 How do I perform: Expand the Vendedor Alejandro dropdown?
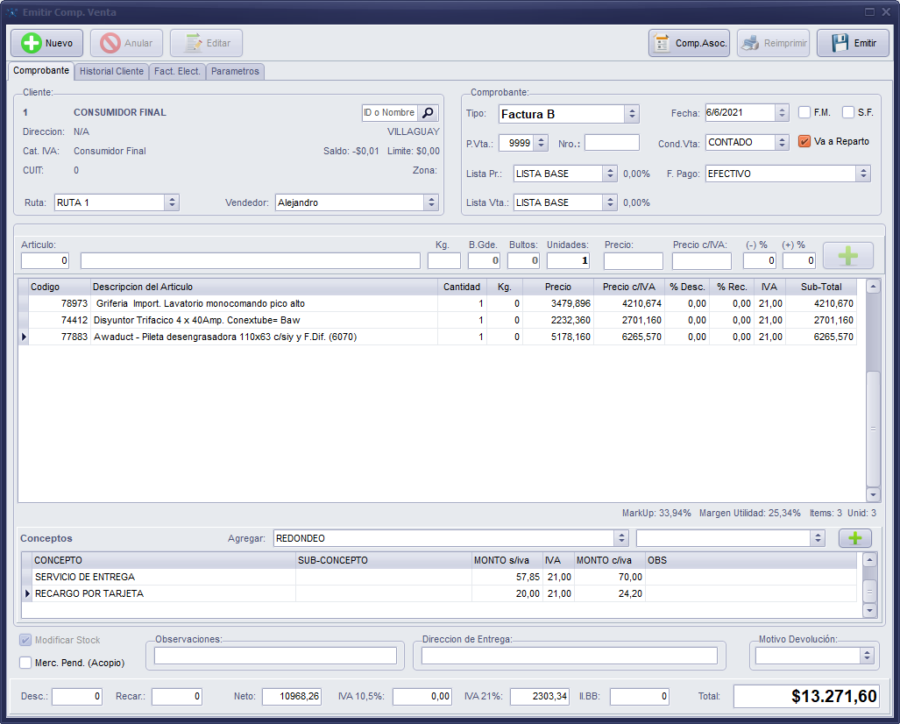431,202
